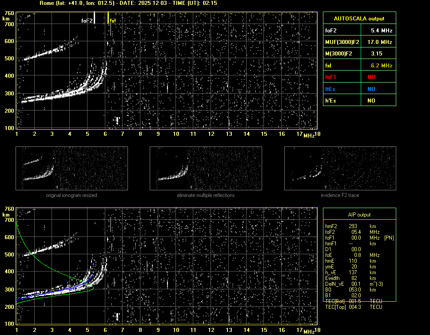430x335 pixels.
Task: Click the blue ftEs label
Action: click(x=331, y=89)
